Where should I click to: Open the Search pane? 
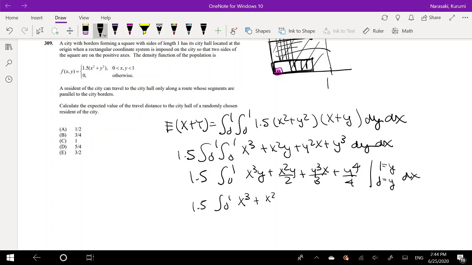[9, 63]
